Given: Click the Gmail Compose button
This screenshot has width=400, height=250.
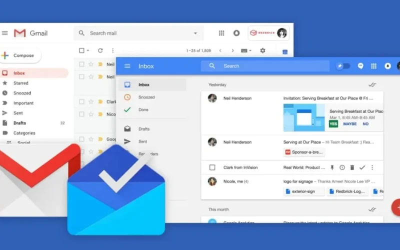Looking at the screenshot, I should 20,55.
